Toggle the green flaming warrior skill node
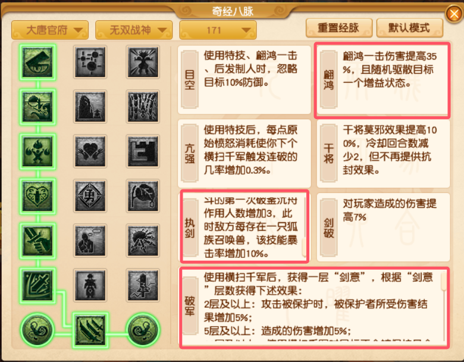Image resolution: width=464 pixels, height=362 pixels. [x=37, y=151]
